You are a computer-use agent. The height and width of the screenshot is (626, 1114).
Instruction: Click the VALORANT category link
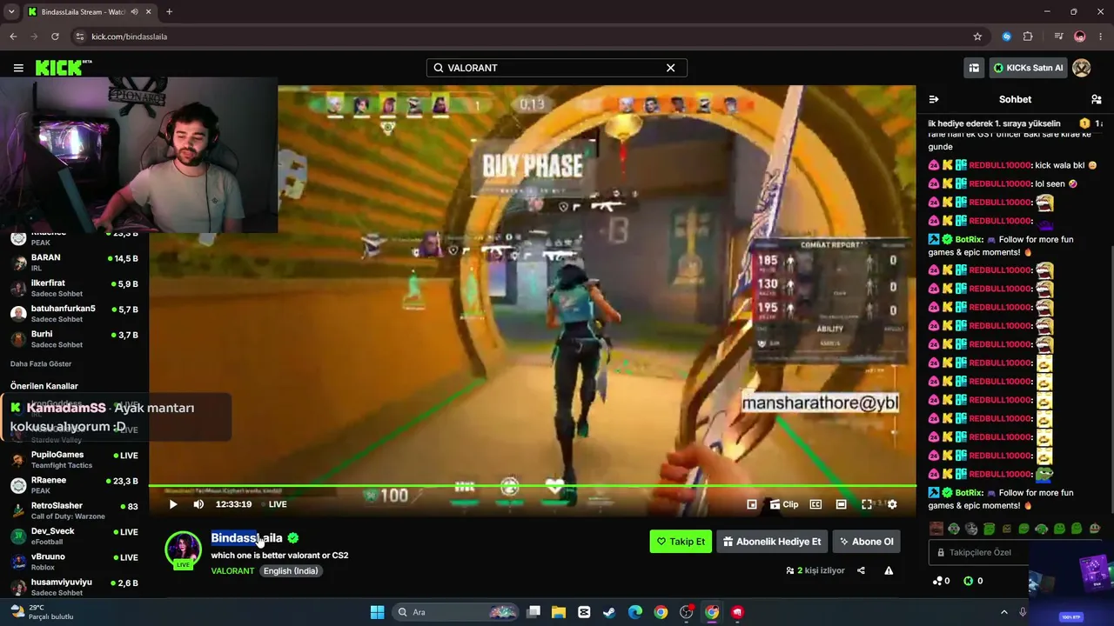point(232,571)
